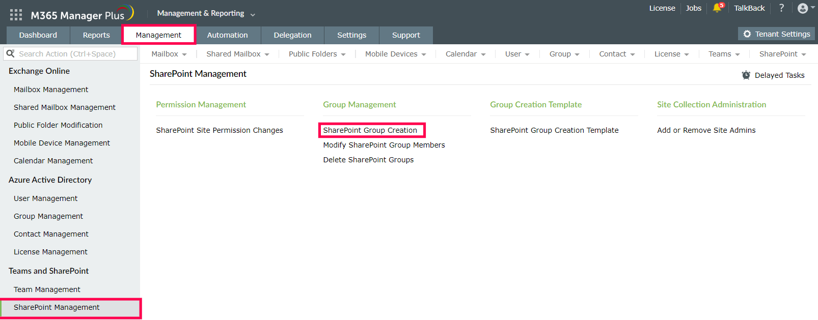Click the Teams and SharePoint heading
818x320 pixels.
coord(48,271)
